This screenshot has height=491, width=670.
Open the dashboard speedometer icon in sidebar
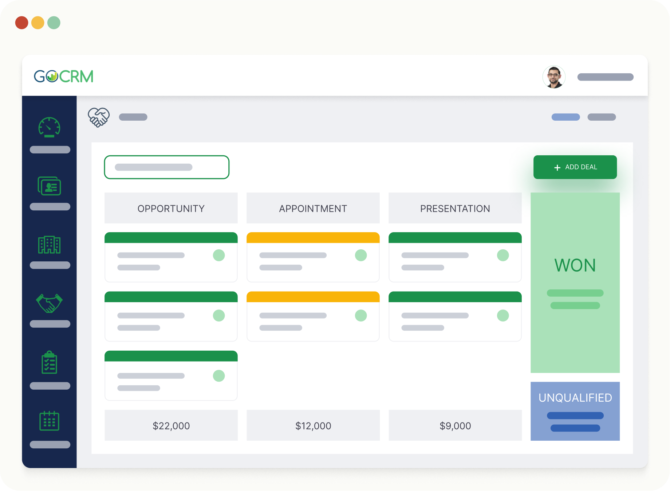click(x=50, y=128)
